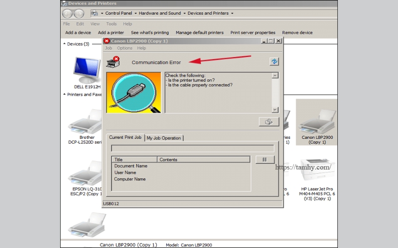
Task: Select the Brother DCP-L2520D printer
Action: tap(86, 126)
